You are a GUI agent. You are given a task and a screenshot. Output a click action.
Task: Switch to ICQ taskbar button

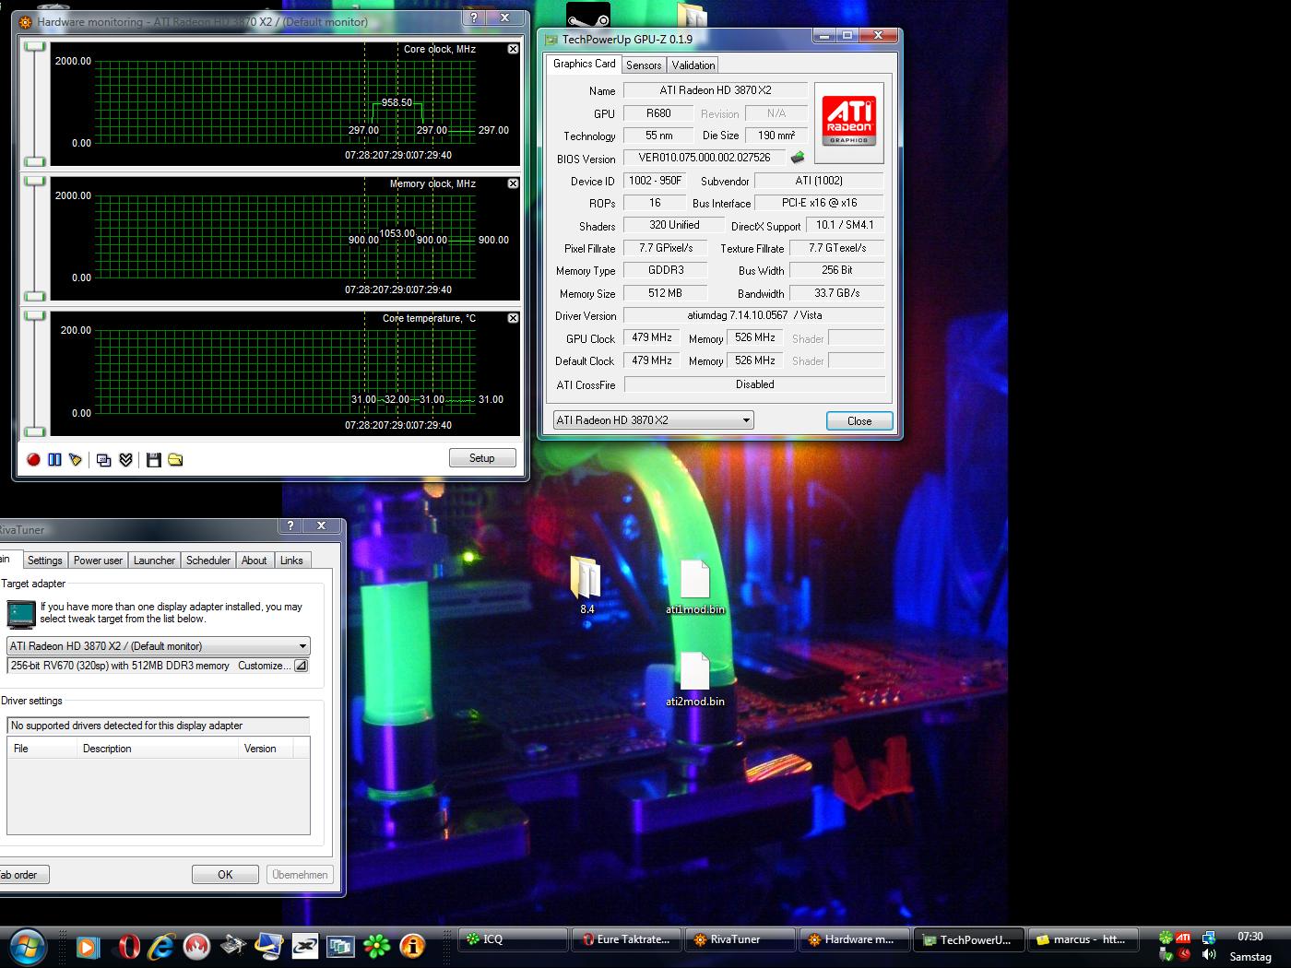[514, 939]
